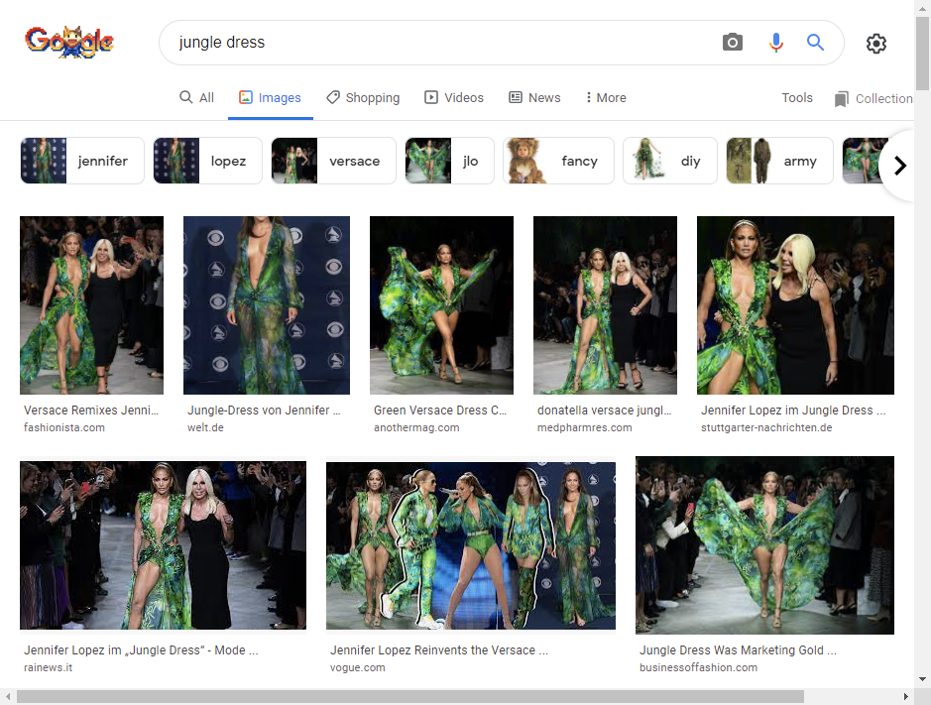Switch to the Shopping tab
Viewport: 931px width, 705px height.
coord(362,97)
